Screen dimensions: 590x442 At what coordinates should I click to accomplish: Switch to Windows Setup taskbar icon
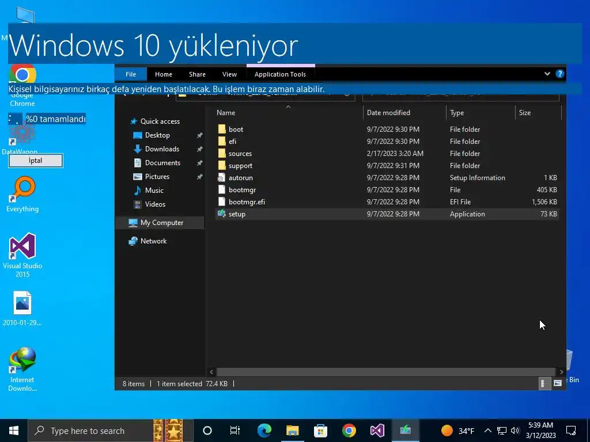[x=405, y=430]
